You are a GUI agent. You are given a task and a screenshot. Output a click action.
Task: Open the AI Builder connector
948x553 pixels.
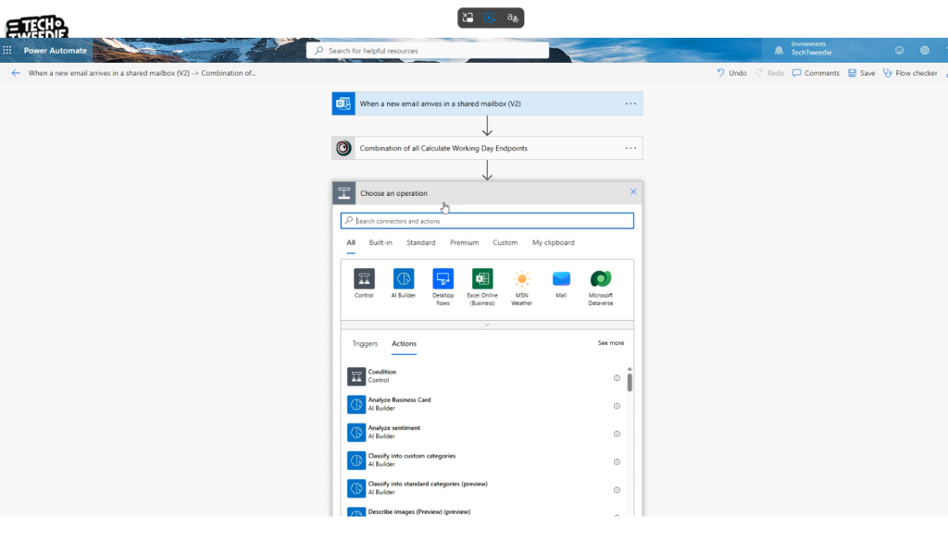coord(404,279)
